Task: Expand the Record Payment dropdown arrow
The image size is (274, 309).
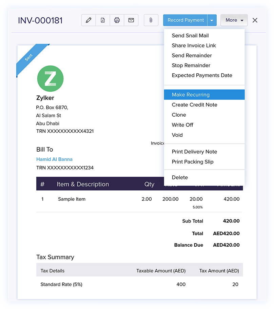Action: (212, 20)
